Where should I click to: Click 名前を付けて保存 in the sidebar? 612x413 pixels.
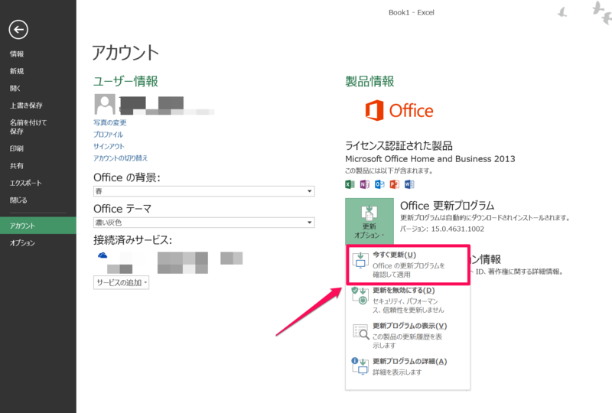[x=28, y=127]
